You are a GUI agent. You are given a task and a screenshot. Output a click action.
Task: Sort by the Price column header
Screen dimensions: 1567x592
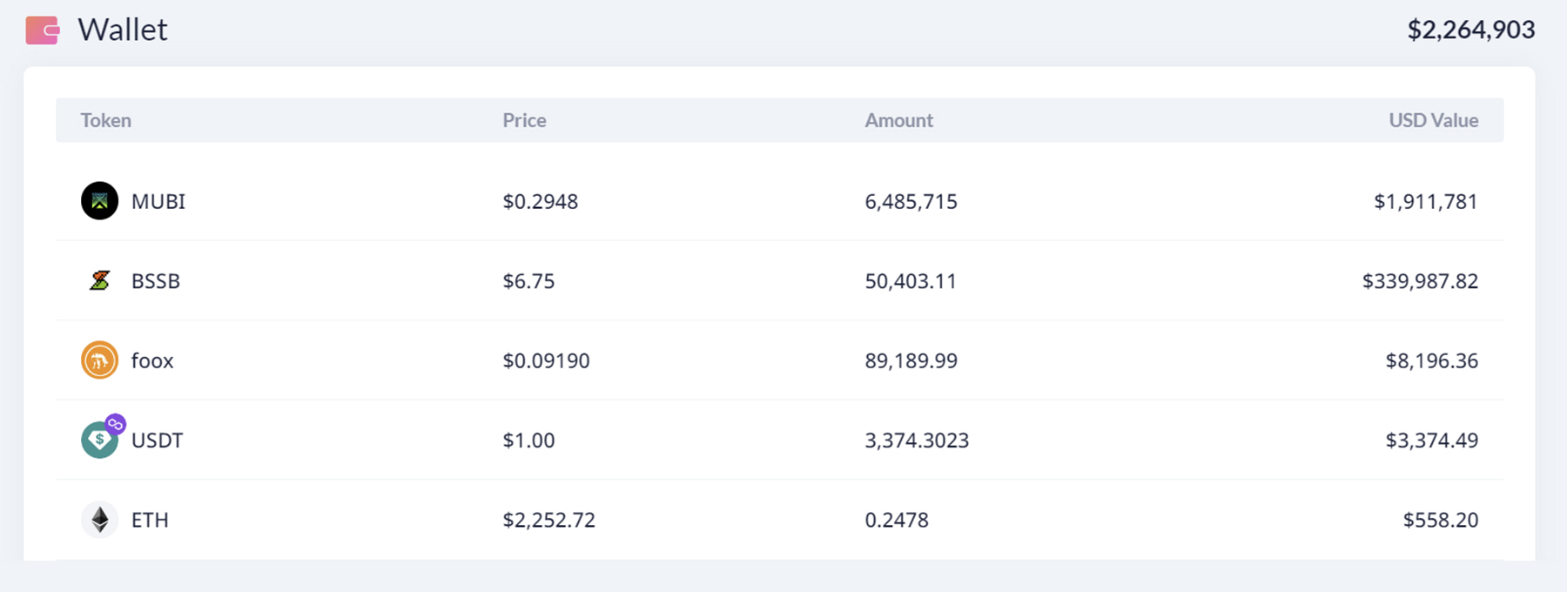tap(524, 120)
